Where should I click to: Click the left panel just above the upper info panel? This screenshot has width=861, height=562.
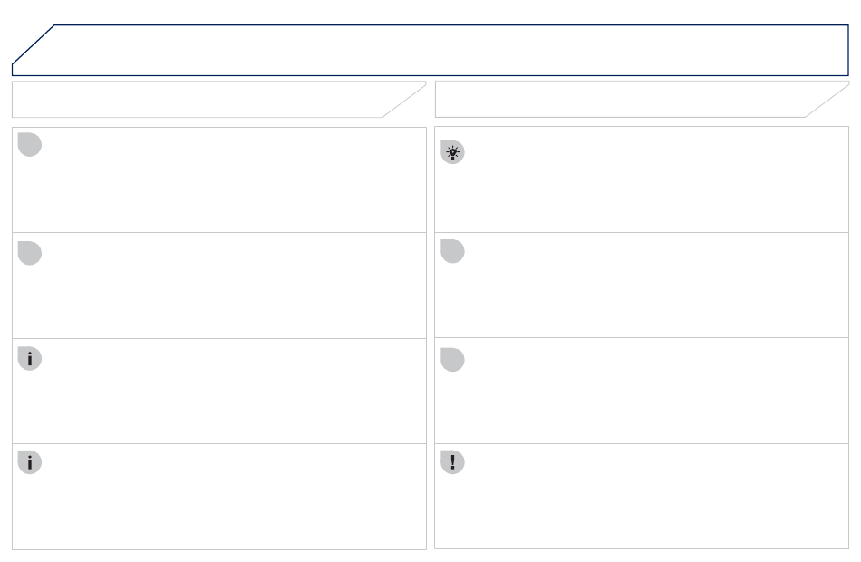pos(219,286)
